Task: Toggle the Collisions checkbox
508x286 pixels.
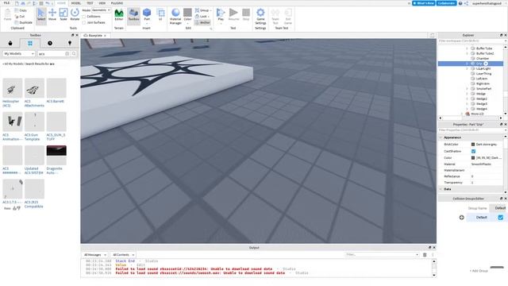Action: coord(84,16)
